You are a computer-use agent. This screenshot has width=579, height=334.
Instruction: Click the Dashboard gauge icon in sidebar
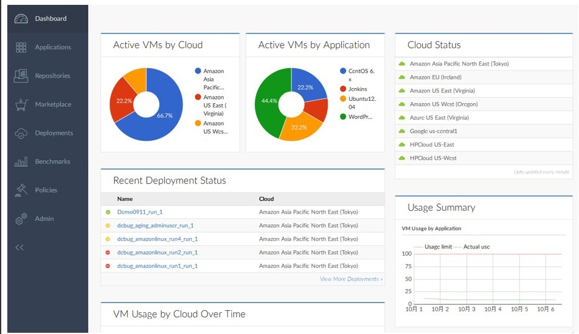(21, 19)
